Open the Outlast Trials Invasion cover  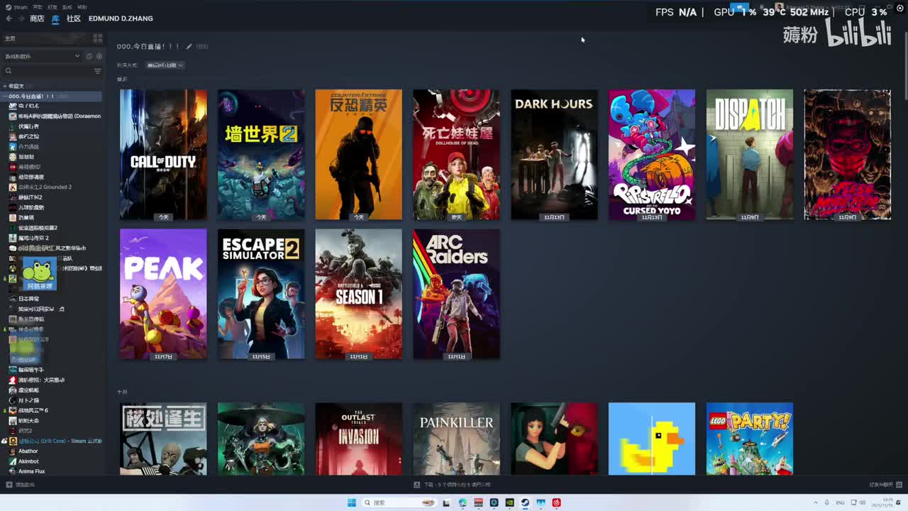pos(358,439)
